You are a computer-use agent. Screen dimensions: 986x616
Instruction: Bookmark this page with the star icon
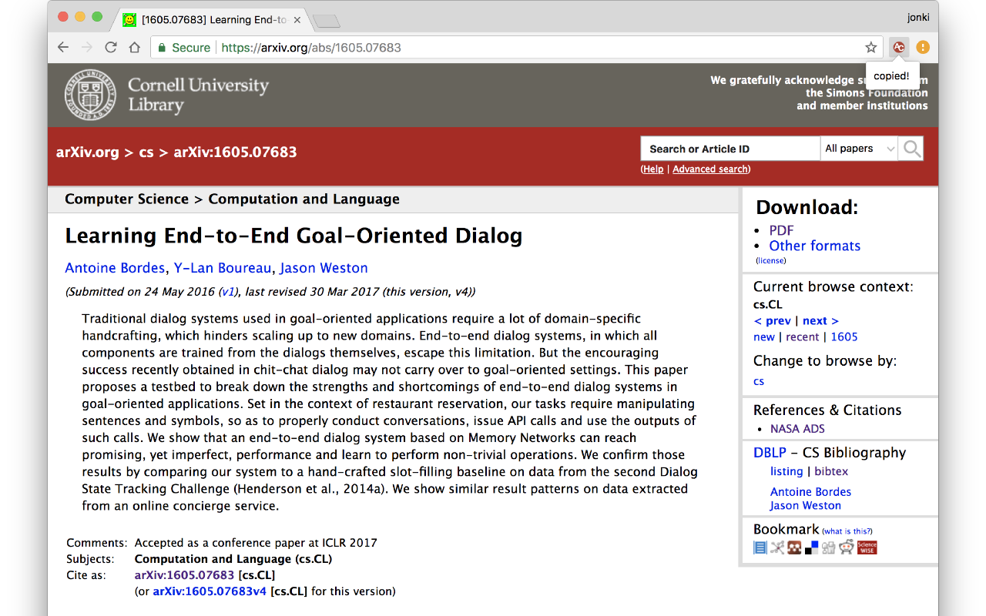(870, 47)
